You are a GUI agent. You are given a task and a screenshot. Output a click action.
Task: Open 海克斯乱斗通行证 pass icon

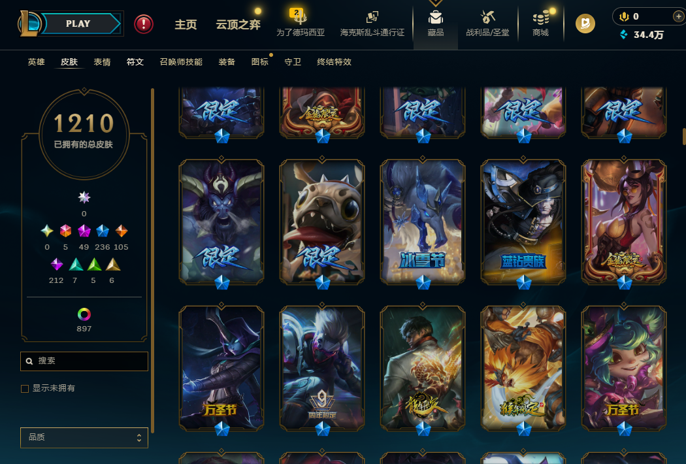[372, 18]
